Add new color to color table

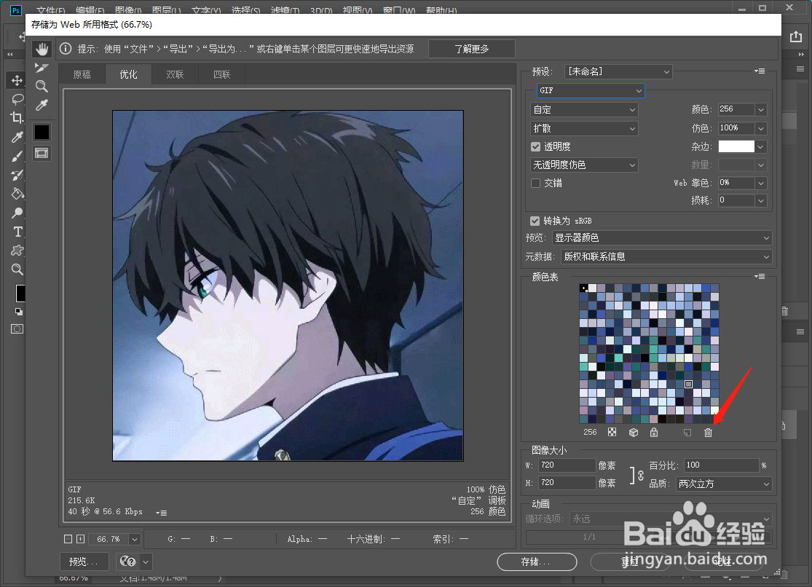click(687, 432)
